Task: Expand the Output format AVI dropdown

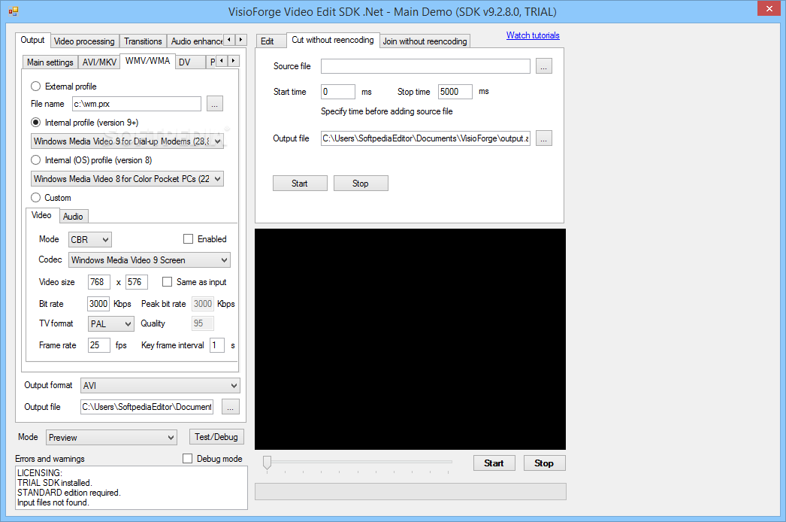Action: [x=160, y=385]
